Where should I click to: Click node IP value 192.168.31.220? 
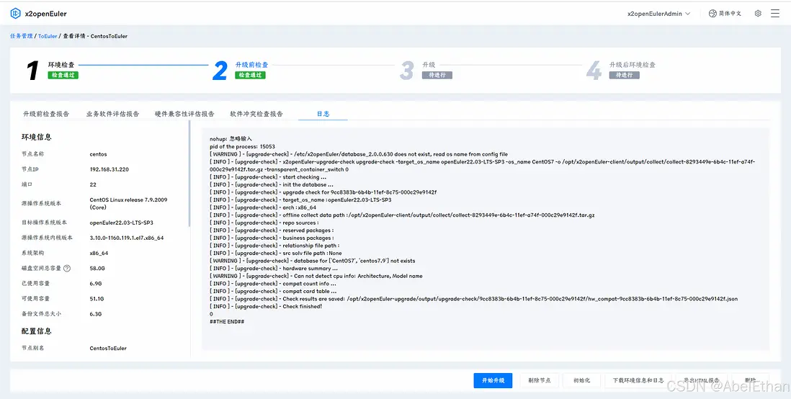109,169
